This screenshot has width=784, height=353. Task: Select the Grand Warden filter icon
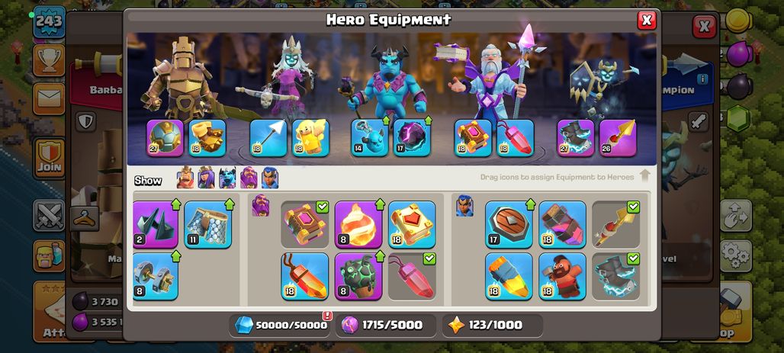click(x=249, y=178)
